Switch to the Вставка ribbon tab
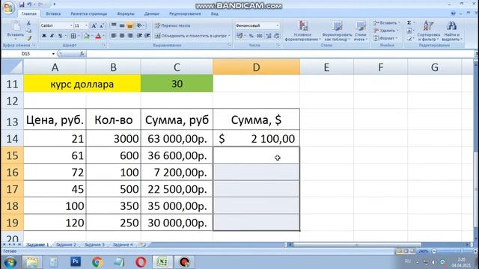479x269 pixels. point(53,13)
